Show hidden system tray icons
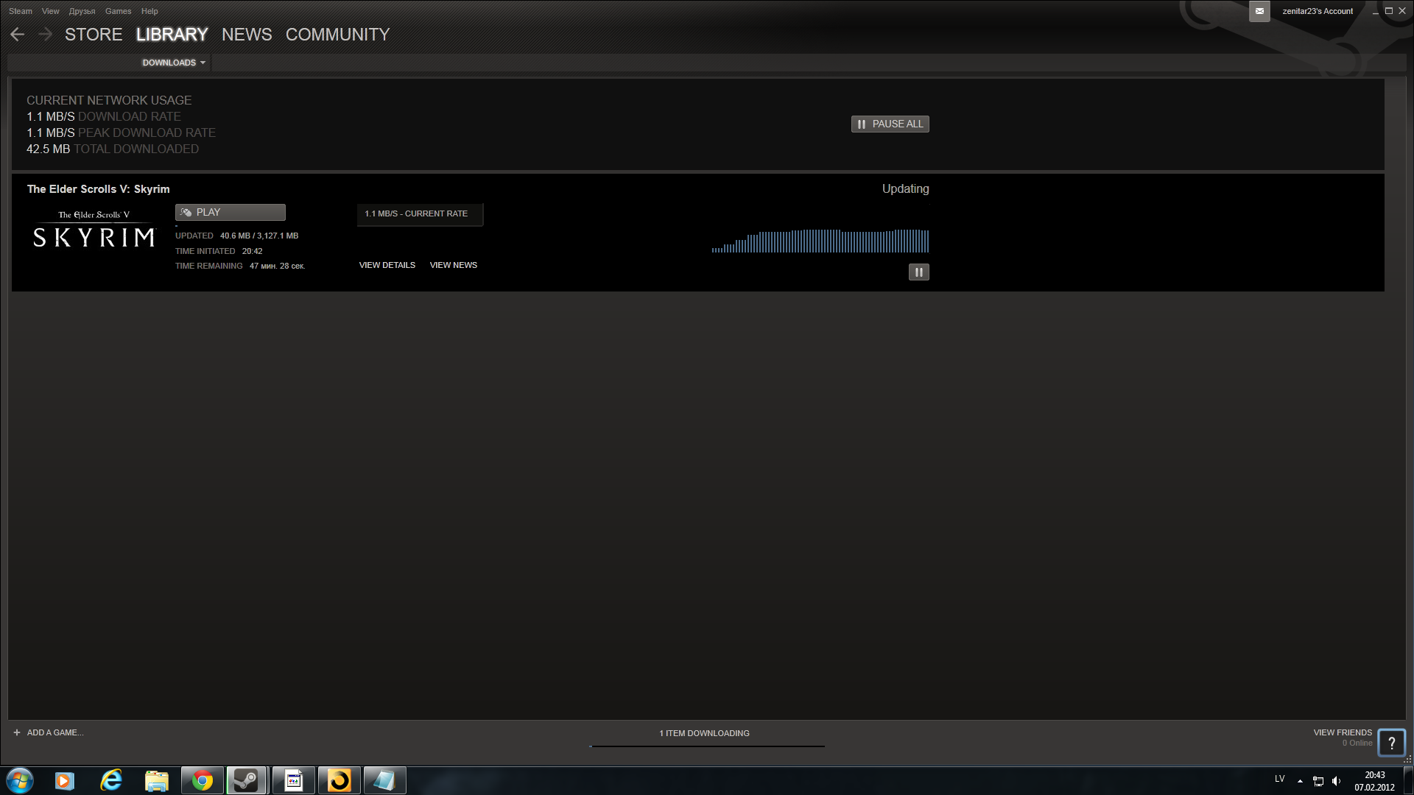The height and width of the screenshot is (795, 1414). click(1300, 781)
